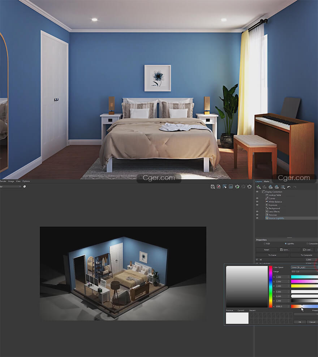Select the White Balance layer
Image resolution: width=318 pixels, height=357 pixels.
click(x=275, y=202)
